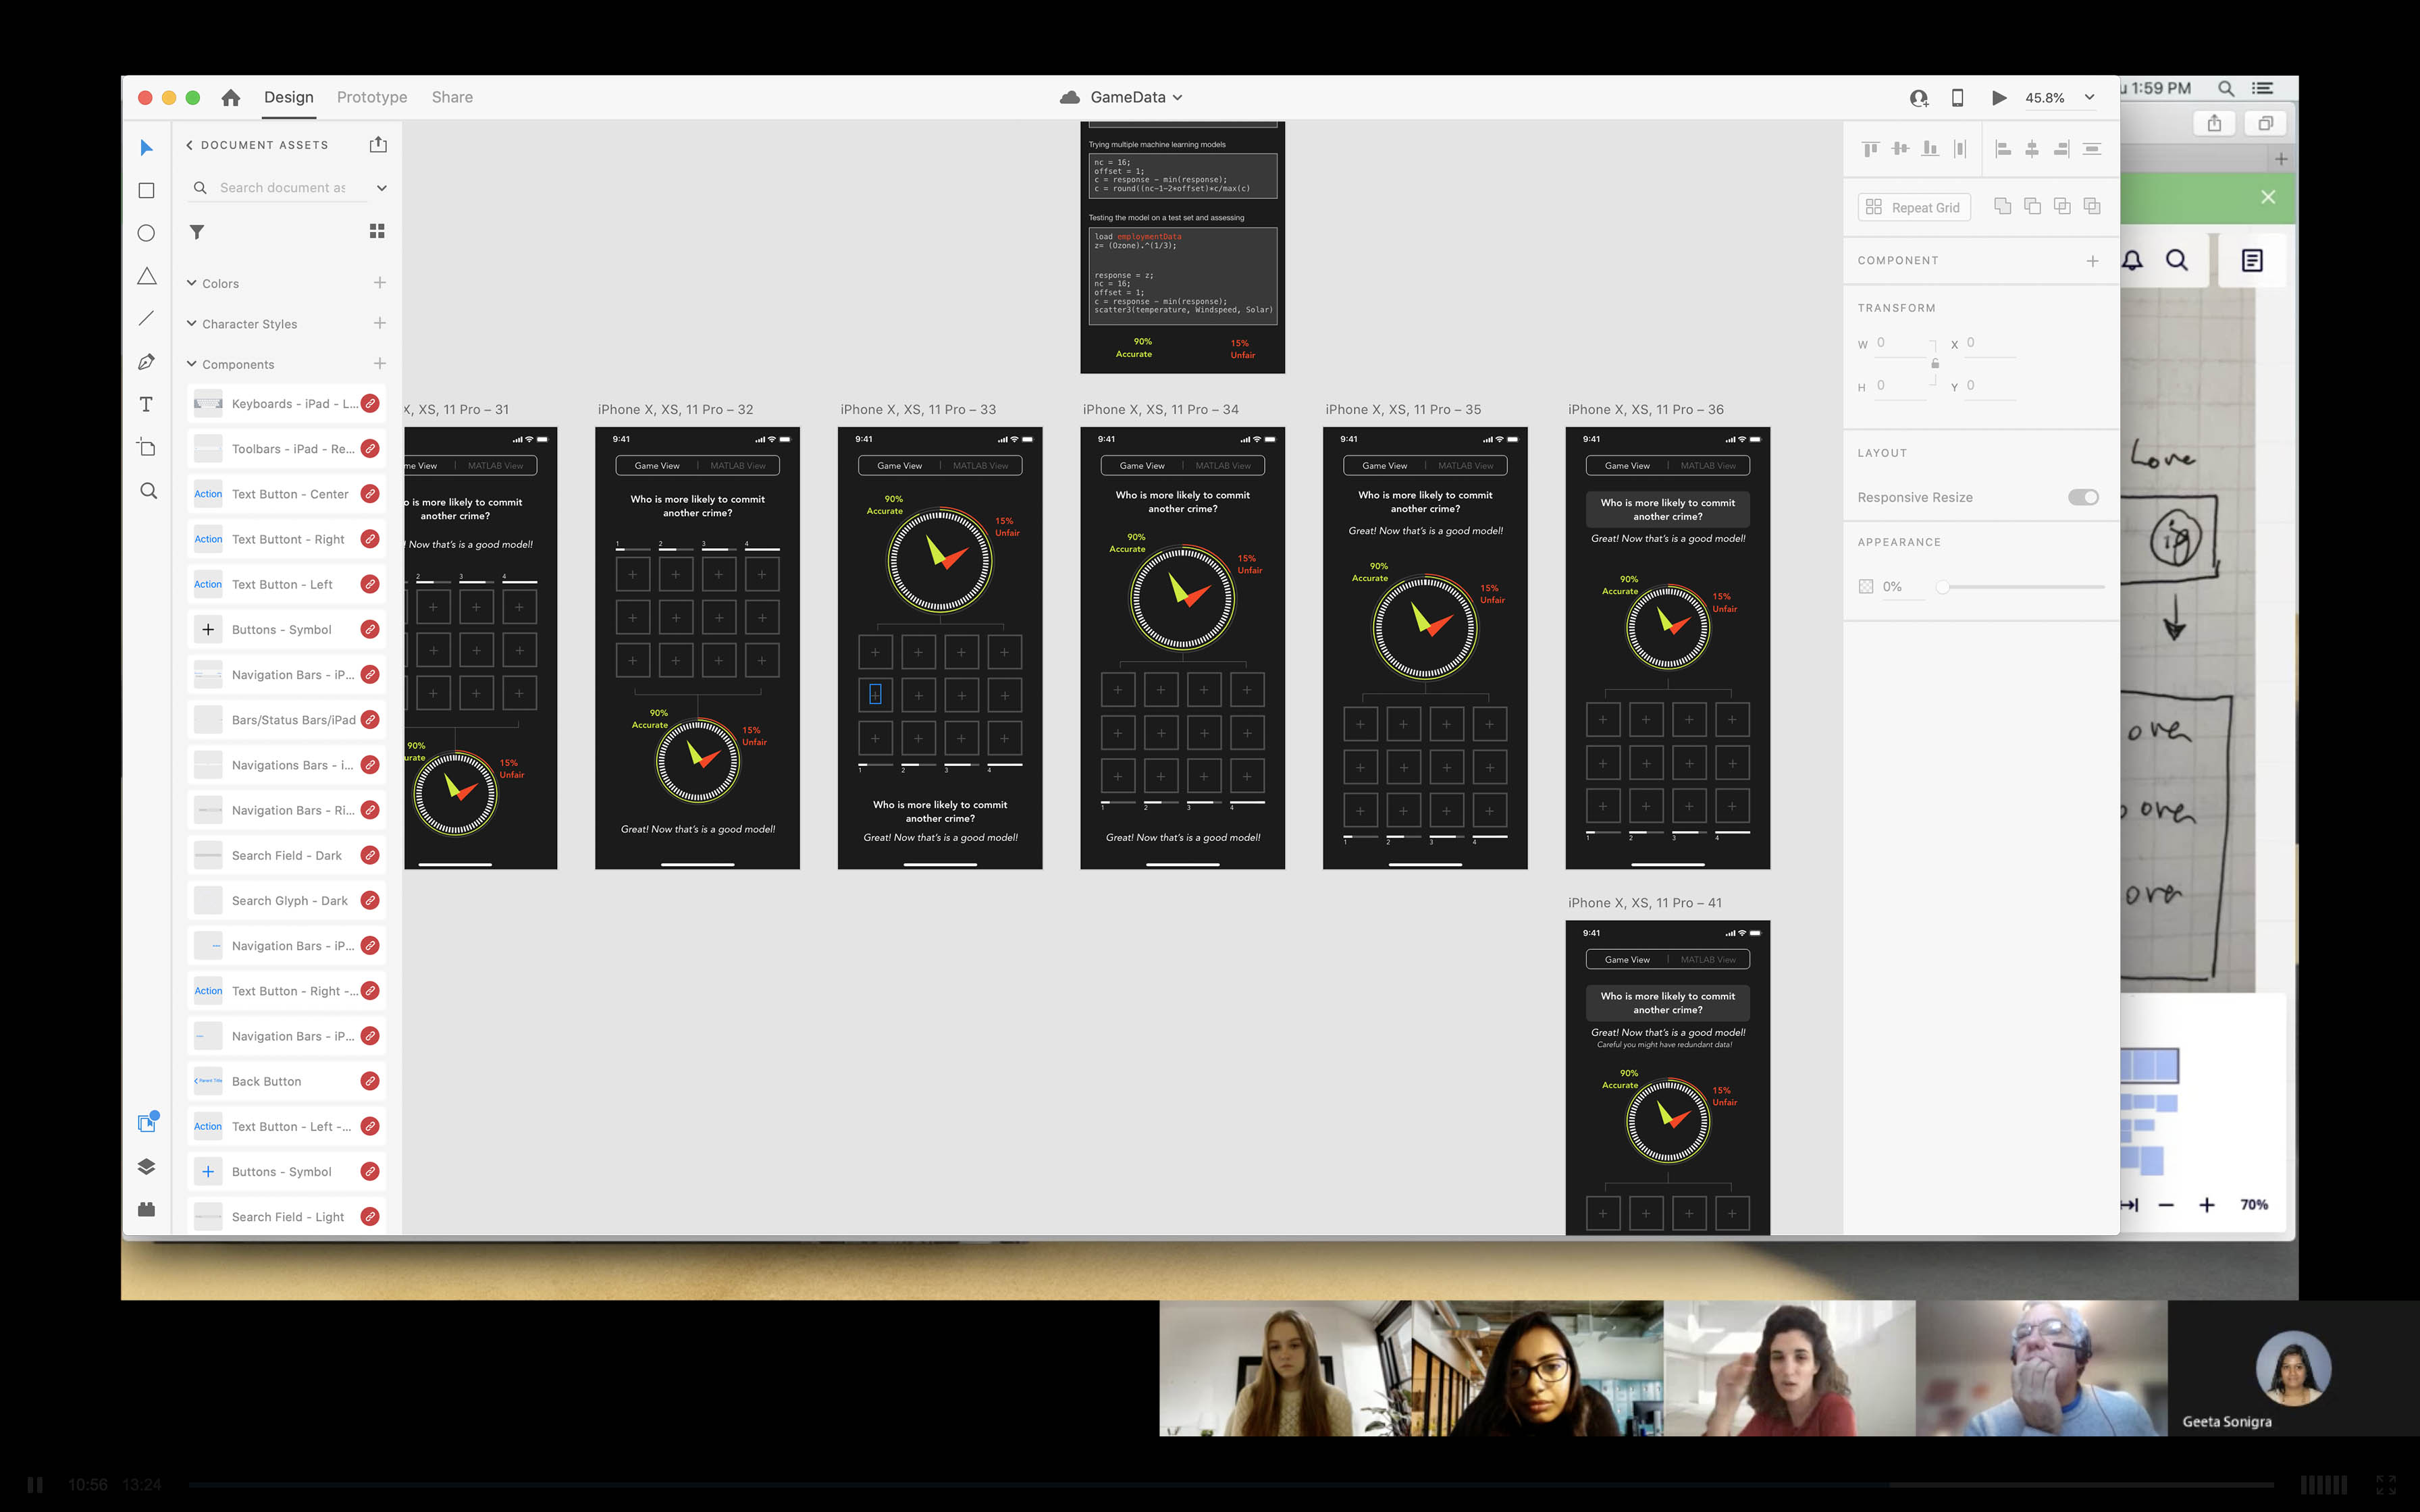Open the assets filter funnel icon
The height and width of the screenshot is (1512, 2420).
point(197,232)
